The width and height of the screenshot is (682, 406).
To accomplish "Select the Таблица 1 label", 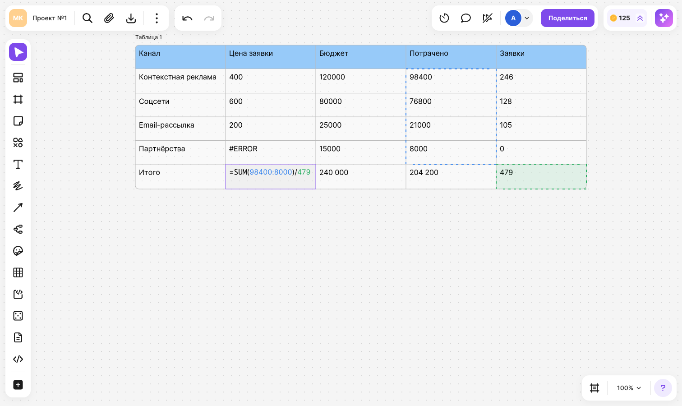I will (148, 37).
